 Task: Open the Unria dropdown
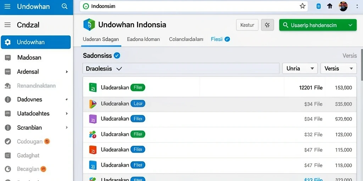tap(300, 68)
